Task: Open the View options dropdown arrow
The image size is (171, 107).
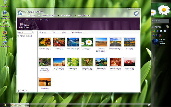Action: click(x=26, y=91)
